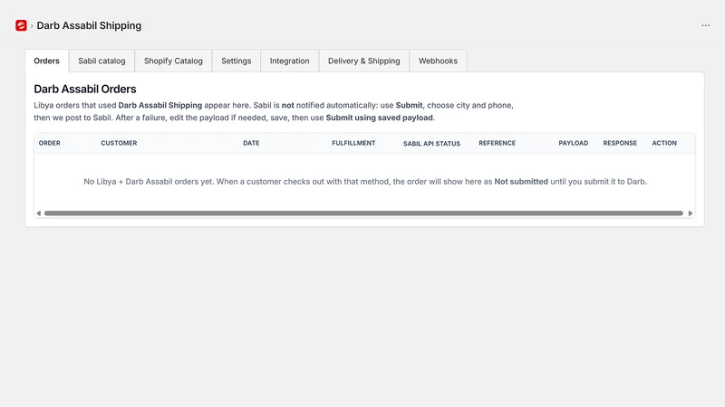Open the Shopify Catalog tab
The image size is (725, 407).
point(173,61)
